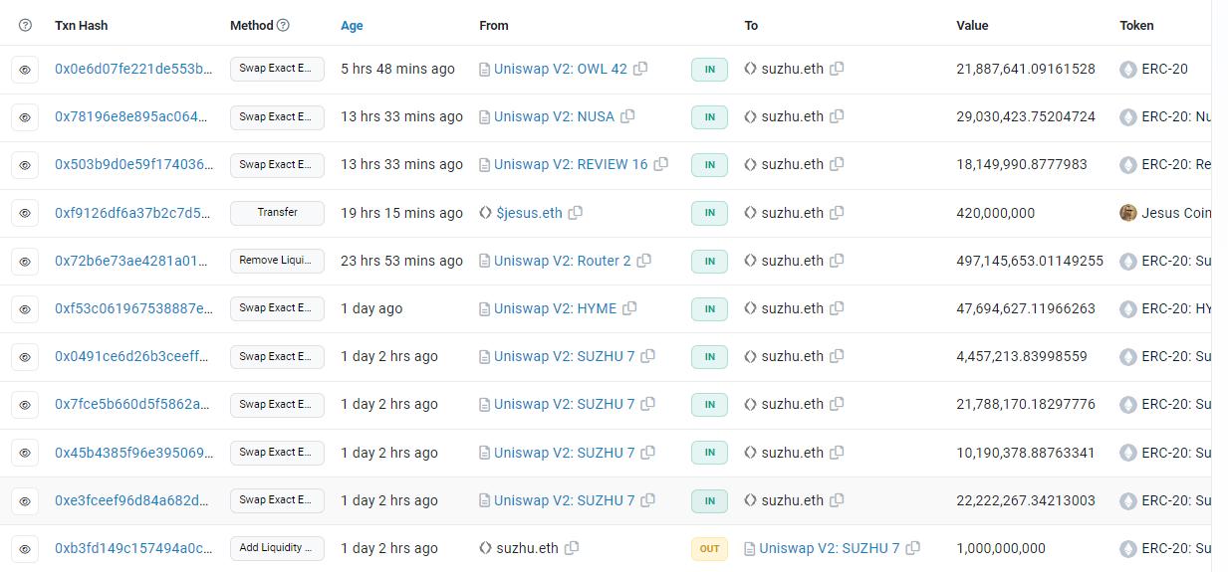Image resolution: width=1228 pixels, height=572 pixels.
Task: Toggle the Age column date format
Action: [x=352, y=26]
